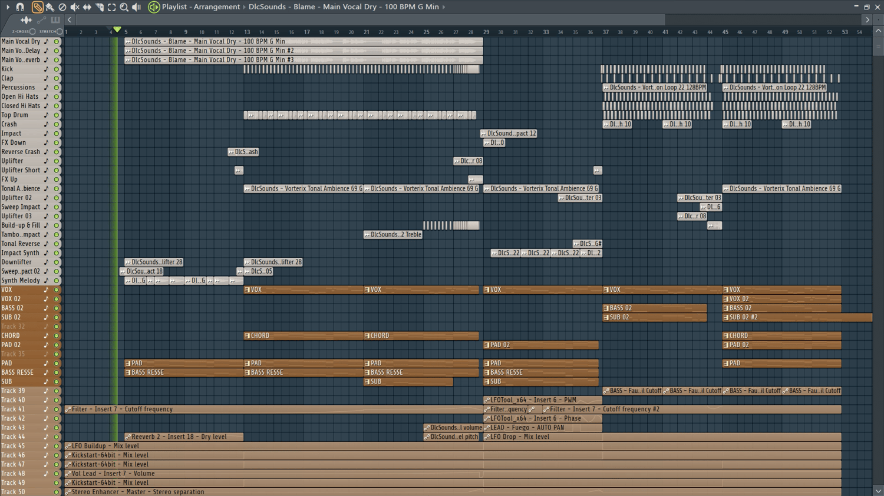884x496 pixels.
Task: Choose the Select marquee tool
Action: [x=112, y=7]
